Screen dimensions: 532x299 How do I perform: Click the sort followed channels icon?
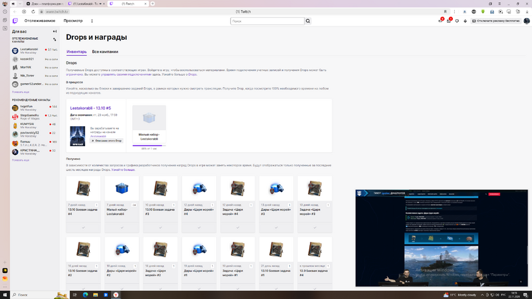55,40
